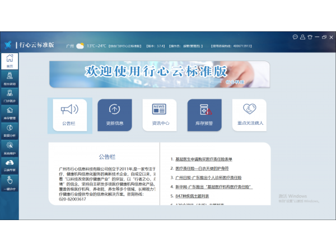Image resolution: width=336 pixels, height=252 pixels.
Task: Open 首页 home in the sidebar
Action: [x=9, y=60]
